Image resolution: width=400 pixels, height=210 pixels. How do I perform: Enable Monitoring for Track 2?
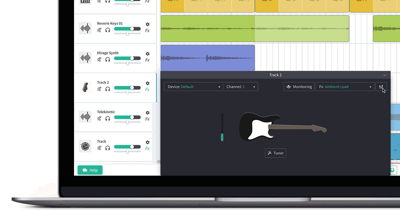[299, 86]
